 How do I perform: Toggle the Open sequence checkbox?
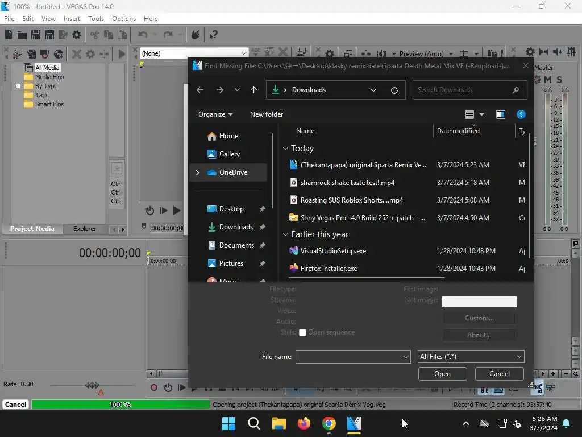click(x=302, y=332)
